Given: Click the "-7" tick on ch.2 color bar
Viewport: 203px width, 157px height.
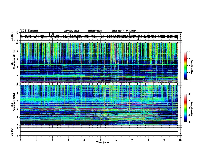Looking at the screenshot, I should (x=189, y=122).
